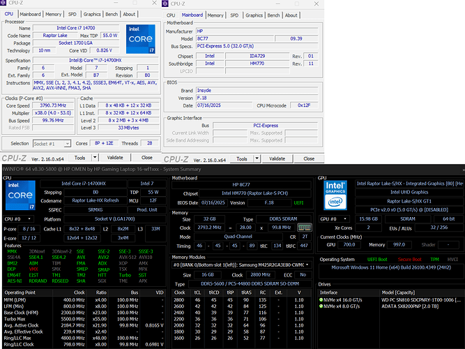Viewport: 465px width, 349px height.
Task: Switch to the Memory tab in left CPU-Z
Action: coord(54,14)
